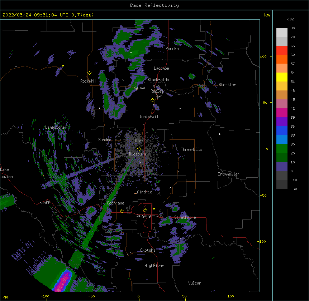Select the 80 dBZ light gray swatch
Screen dimensions: 309x301
[282, 33]
